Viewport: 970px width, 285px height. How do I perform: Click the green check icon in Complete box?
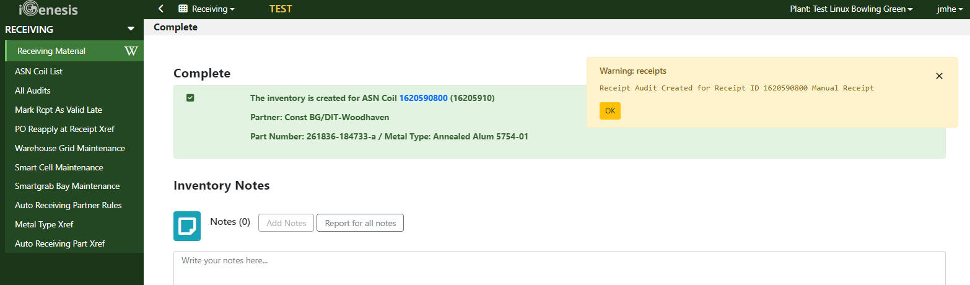190,98
